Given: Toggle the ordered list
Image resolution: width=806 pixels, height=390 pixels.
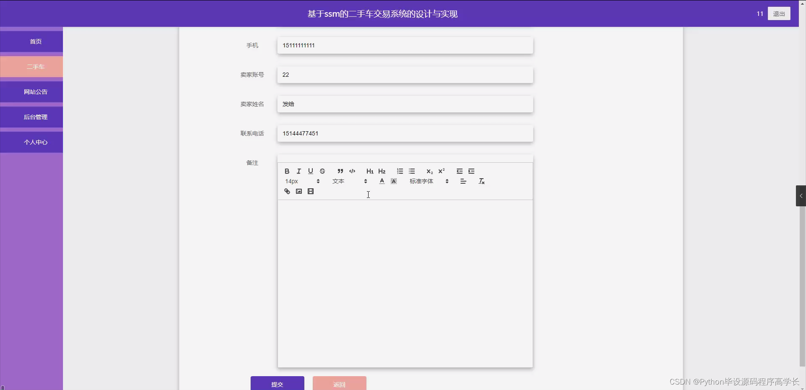Looking at the screenshot, I should coord(399,171).
